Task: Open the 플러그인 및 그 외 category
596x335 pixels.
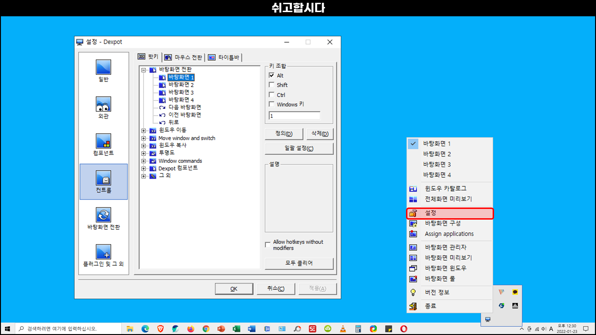Action: [103, 256]
